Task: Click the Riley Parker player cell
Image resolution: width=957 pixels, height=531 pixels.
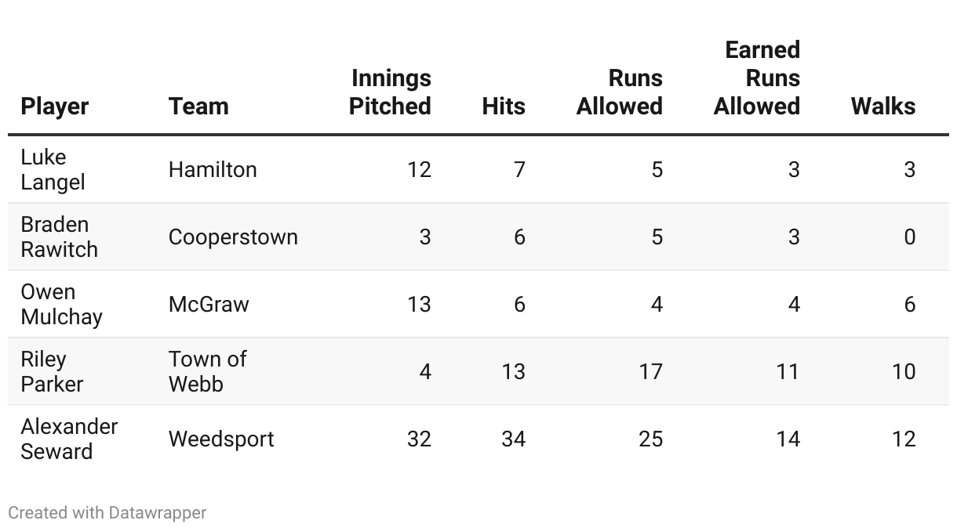Action: coord(52,371)
